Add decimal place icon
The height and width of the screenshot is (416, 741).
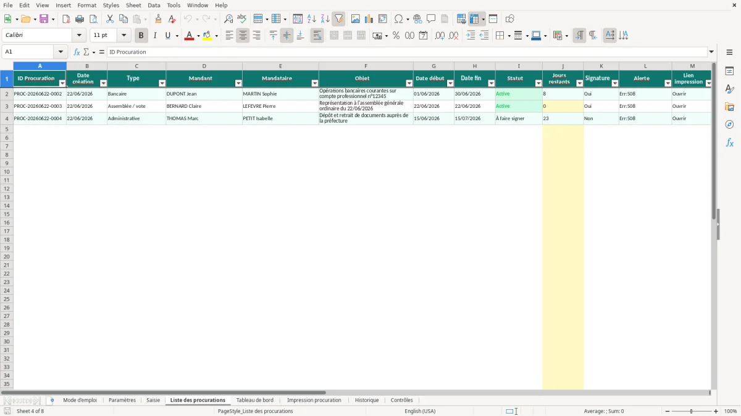click(x=440, y=36)
